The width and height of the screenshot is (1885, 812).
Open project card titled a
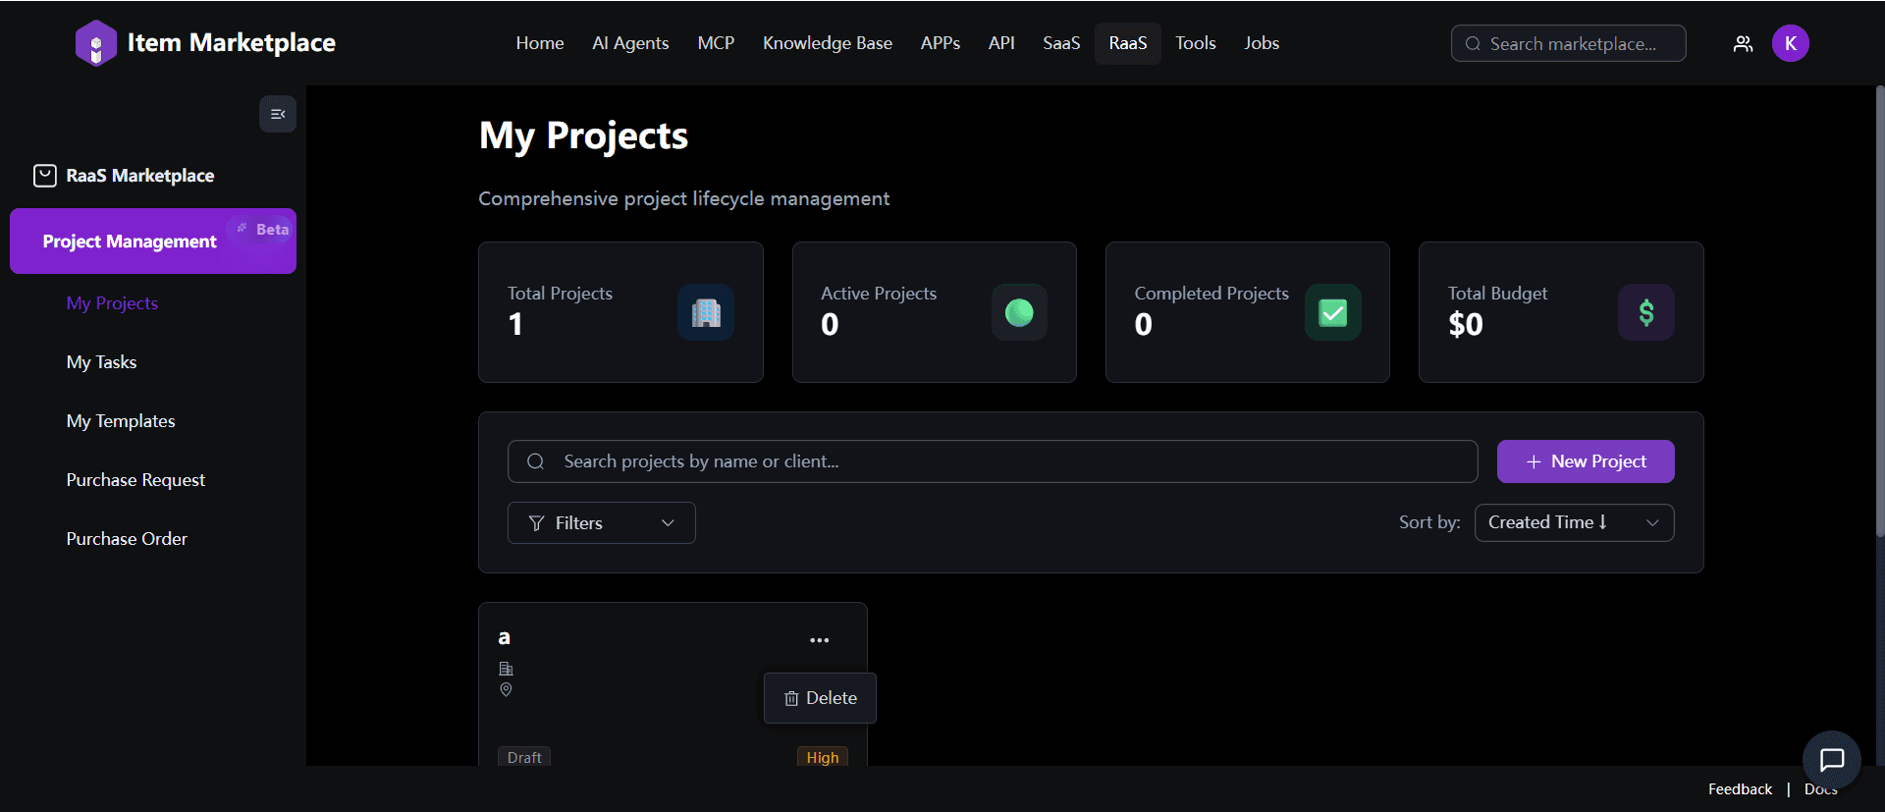pos(673,684)
